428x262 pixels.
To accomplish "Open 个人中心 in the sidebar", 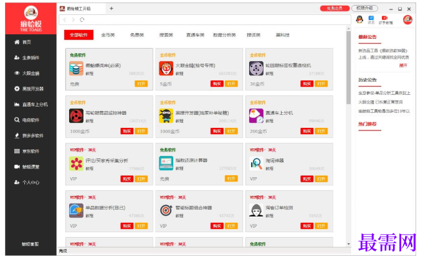I will 27,182.
